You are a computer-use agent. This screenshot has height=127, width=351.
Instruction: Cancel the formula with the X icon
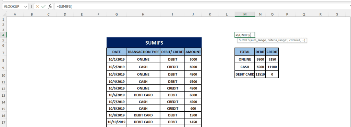[37, 6]
